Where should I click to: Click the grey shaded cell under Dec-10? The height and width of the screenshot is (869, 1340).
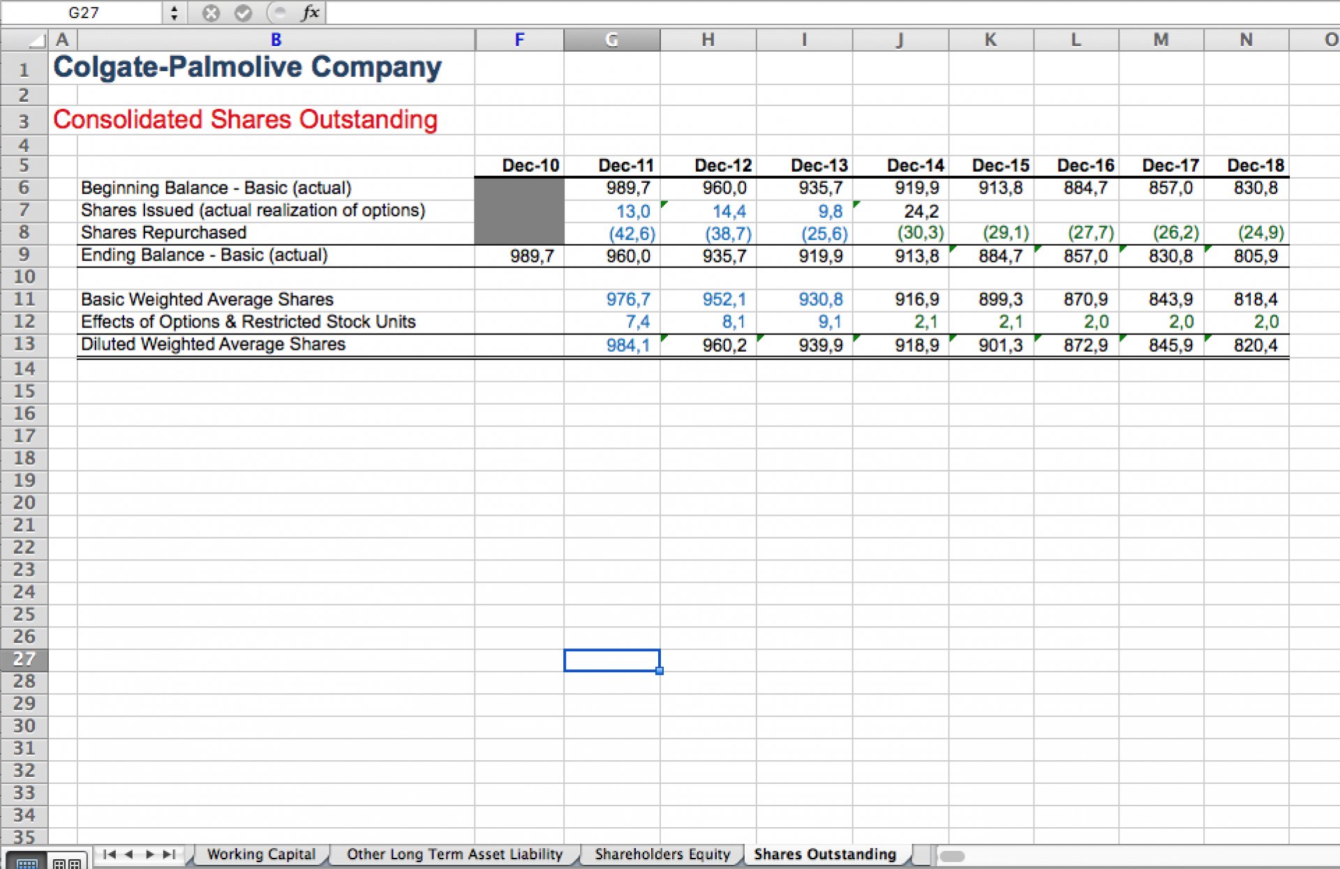pos(519,211)
